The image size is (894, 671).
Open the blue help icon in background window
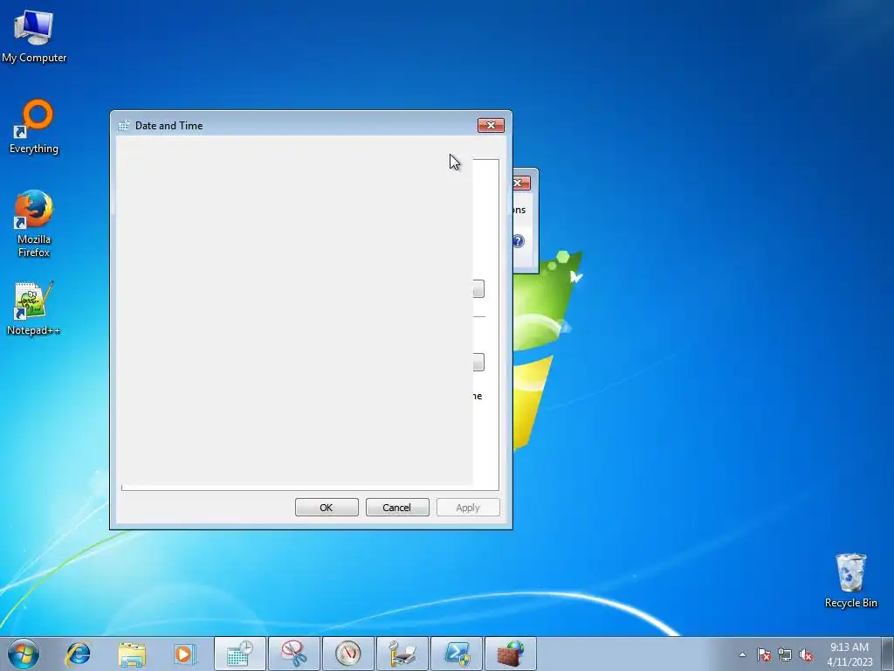pyautogui.click(x=519, y=241)
